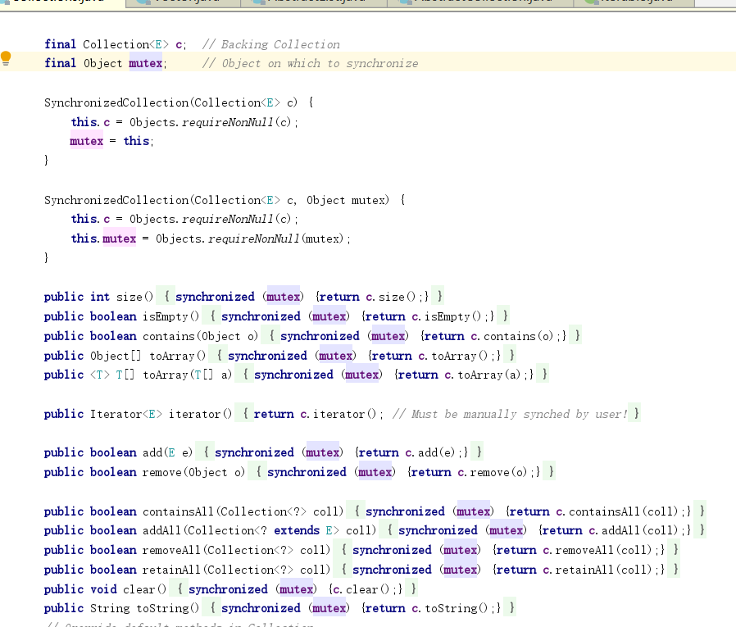736x627 pixels.
Task: Click the 'add(E e)' method name
Action: (x=167, y=453)
